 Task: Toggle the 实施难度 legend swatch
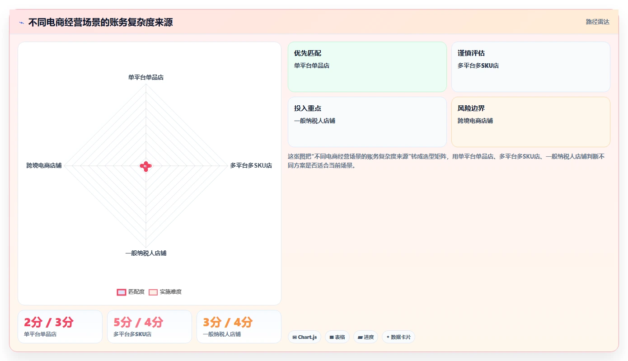pos(153,292)
